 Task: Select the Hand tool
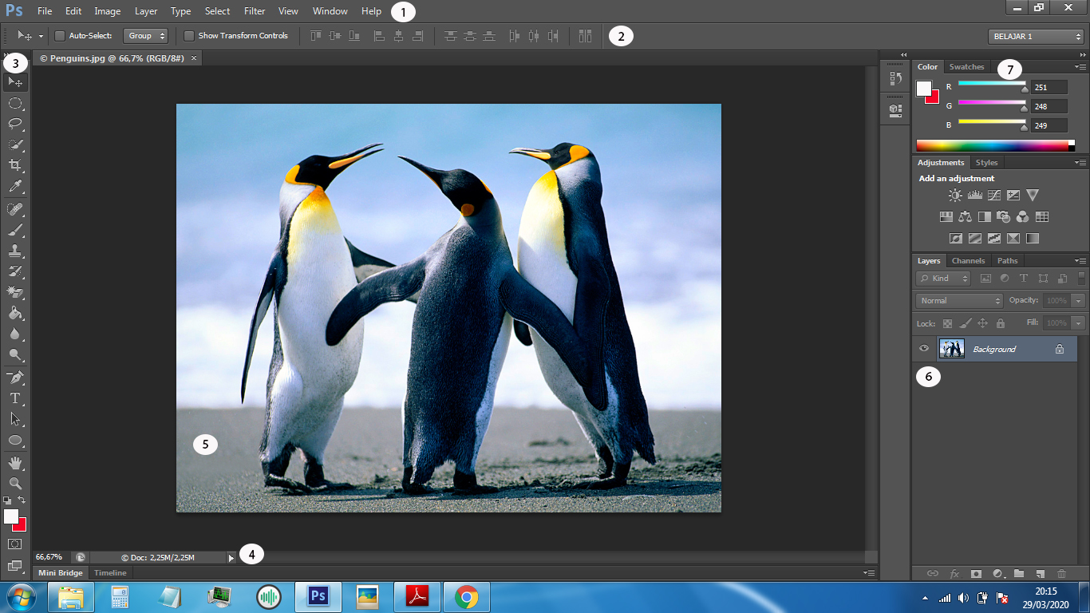click(15, 463)
